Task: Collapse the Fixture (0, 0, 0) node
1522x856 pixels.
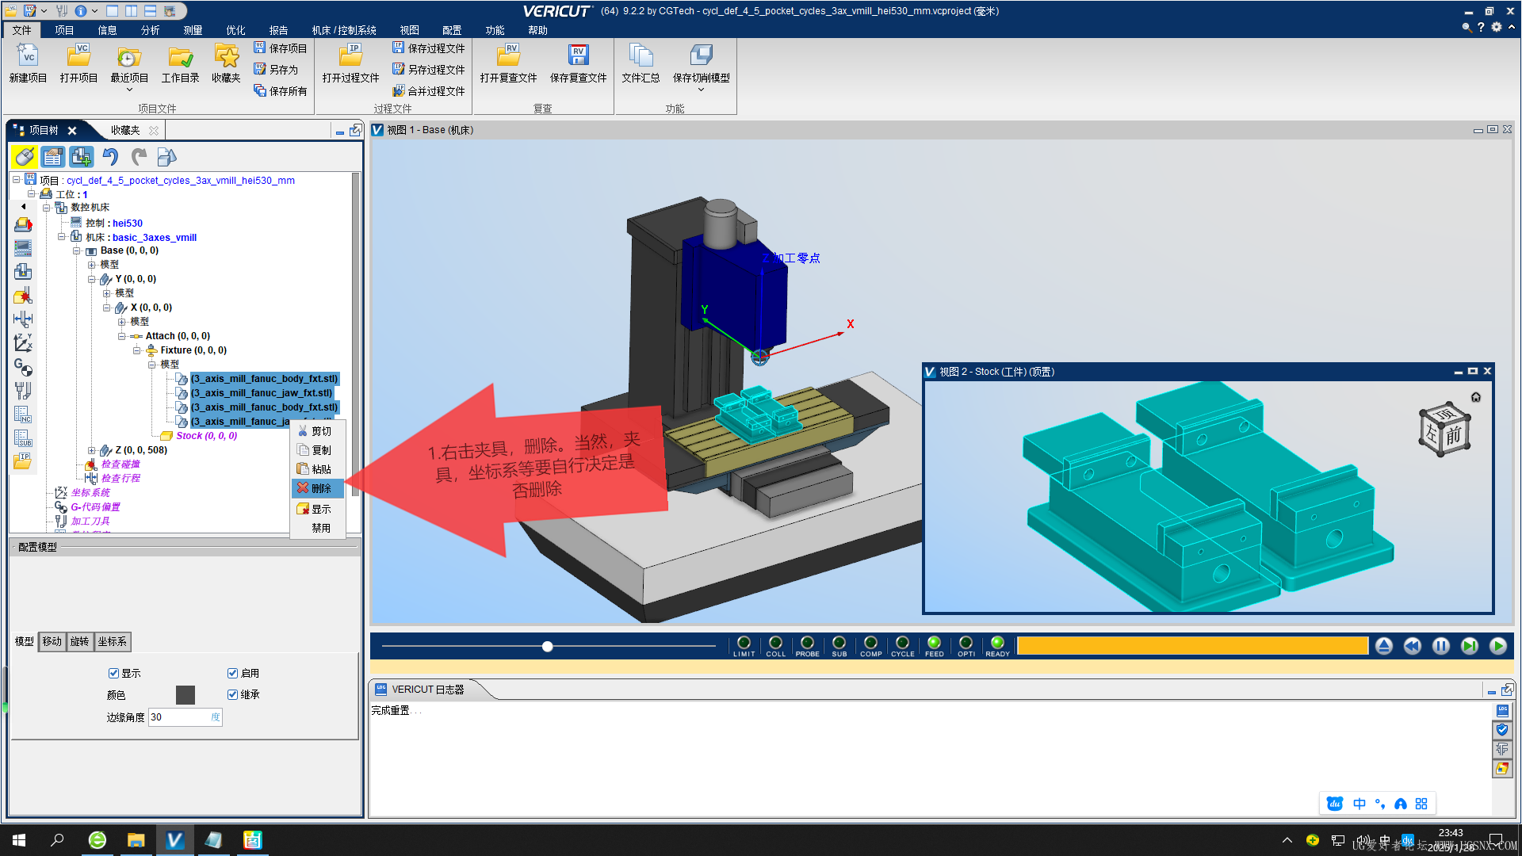Action: click(x=136, y=350)
